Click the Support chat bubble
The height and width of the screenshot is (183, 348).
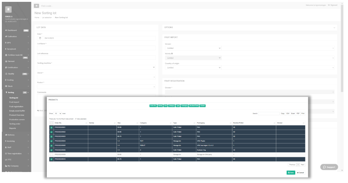point(329,167)
